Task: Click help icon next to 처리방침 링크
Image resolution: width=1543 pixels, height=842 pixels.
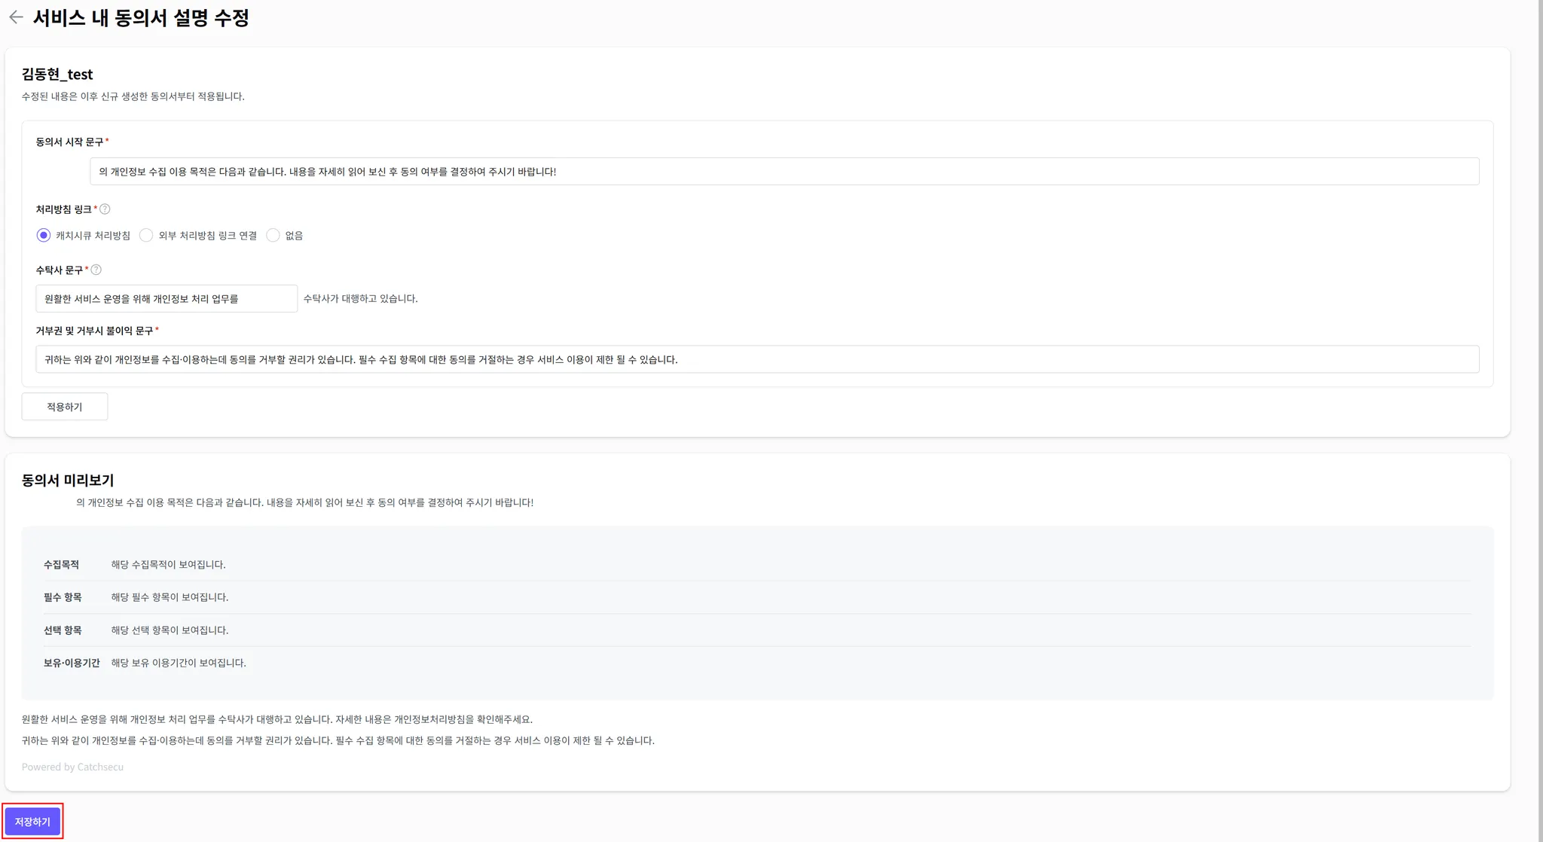Action: click(105, 209)
